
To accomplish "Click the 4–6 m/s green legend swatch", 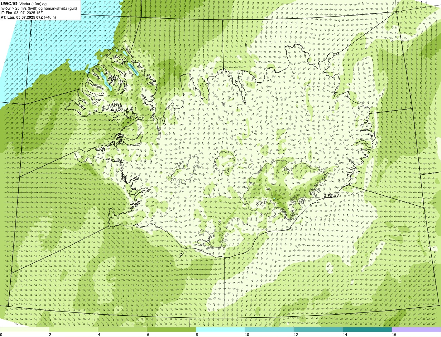I will coord(122,329).
